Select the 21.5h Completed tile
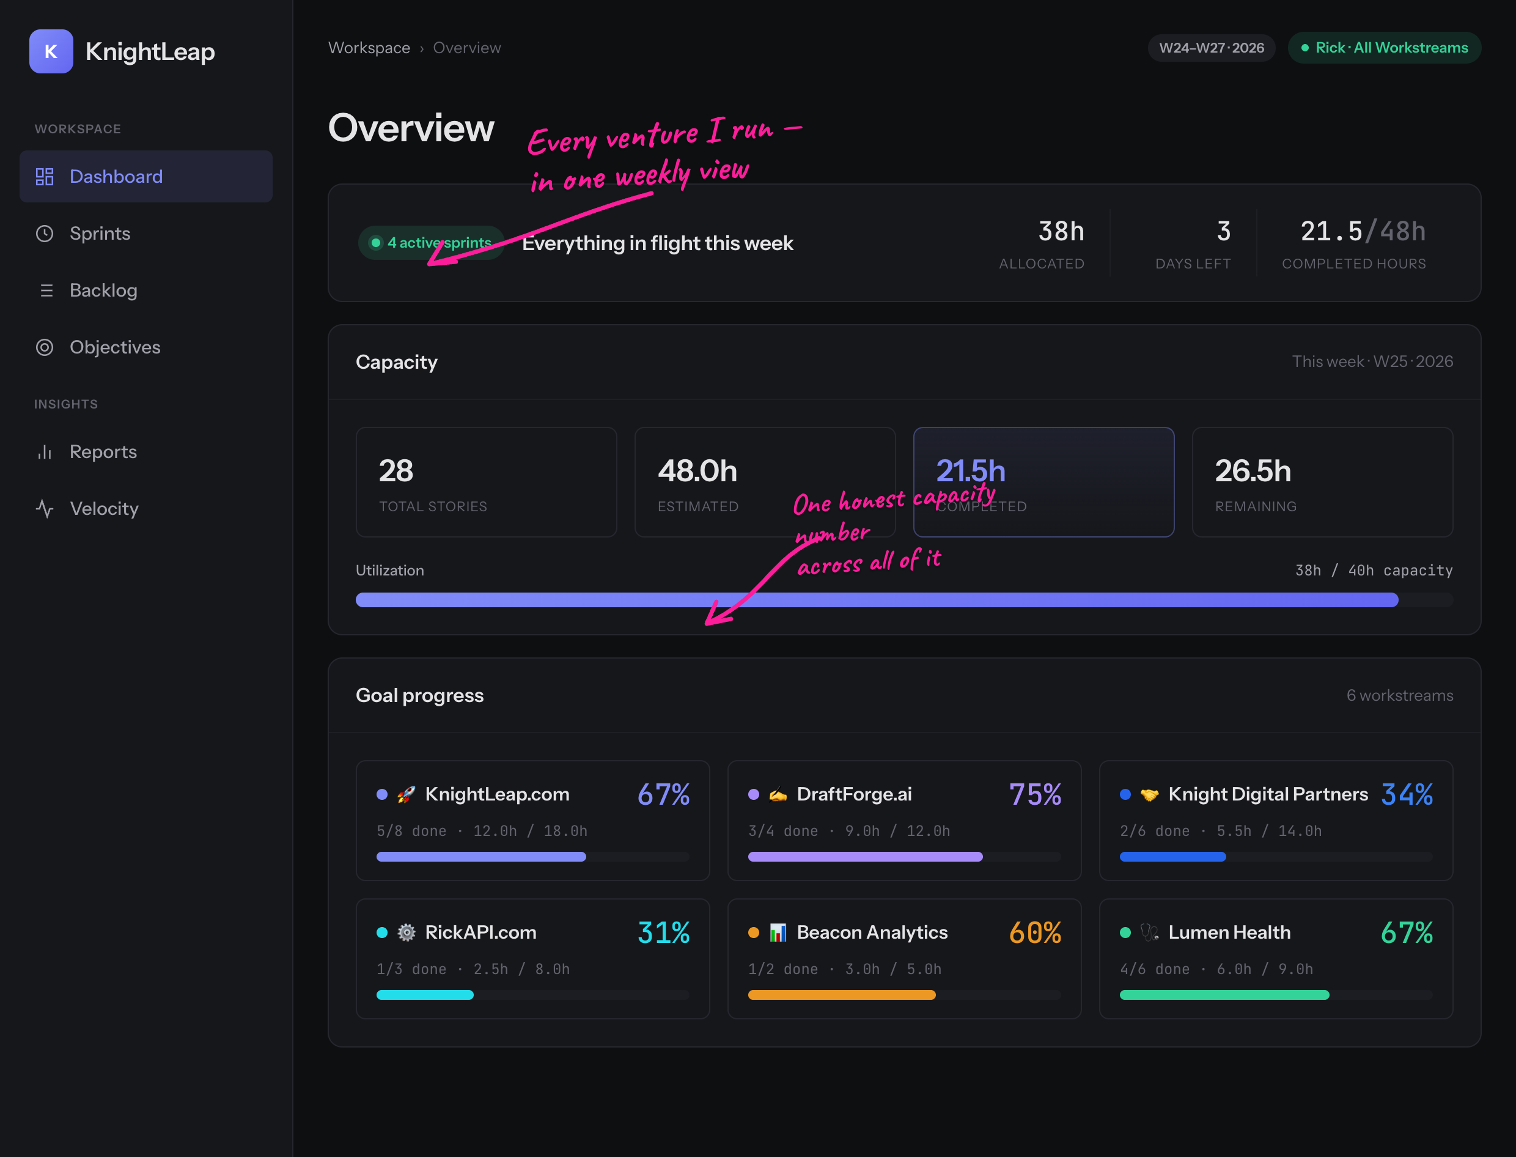This screenshot has height=1157, width=1516. coord(1043,482)
